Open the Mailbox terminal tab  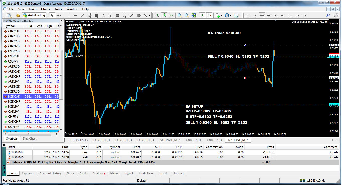click(99, 173)
